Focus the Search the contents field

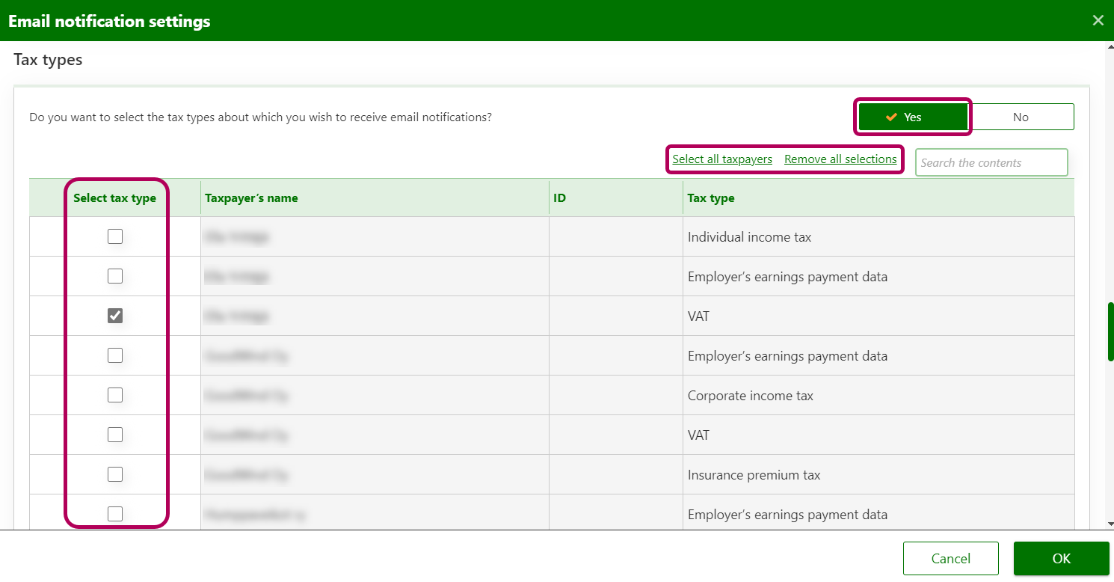(x=991, y=162)
